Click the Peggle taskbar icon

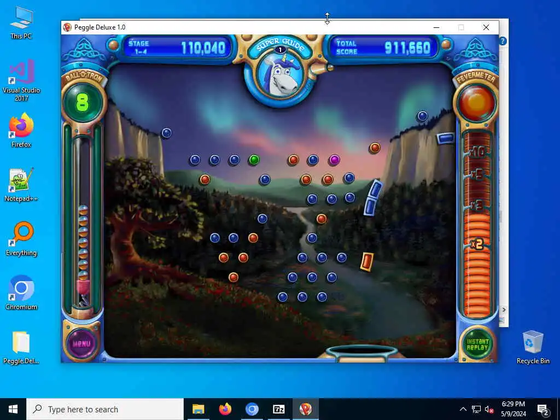pos(305,409)
